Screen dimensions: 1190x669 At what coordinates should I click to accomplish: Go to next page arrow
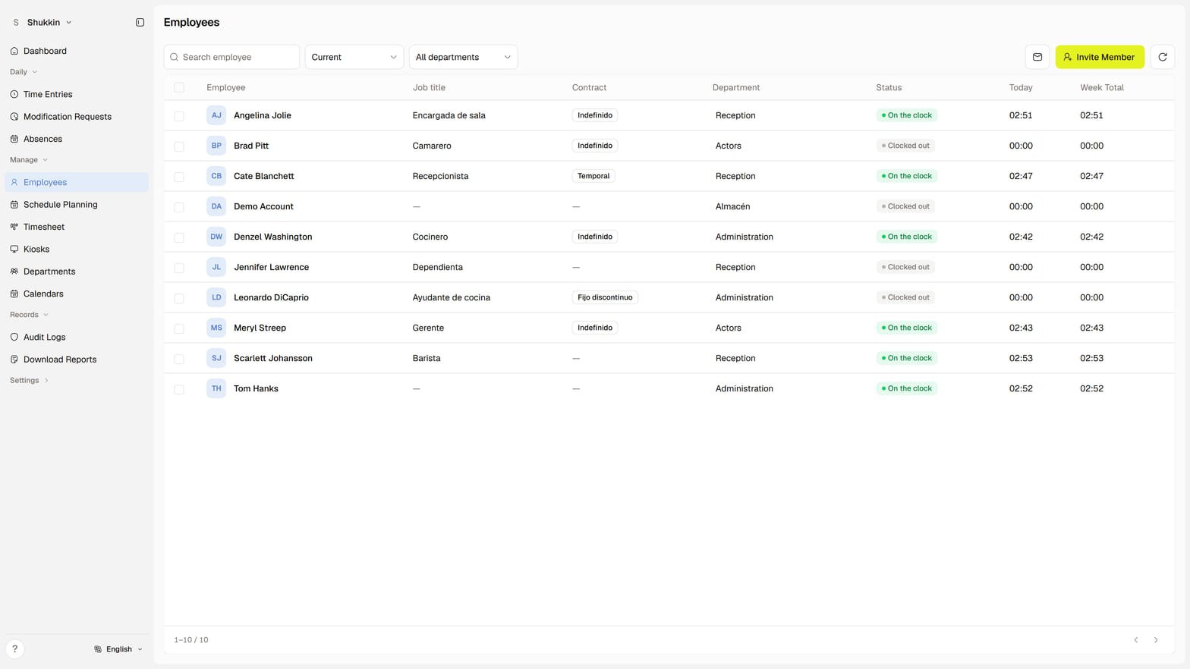(x=1156, y=640)
